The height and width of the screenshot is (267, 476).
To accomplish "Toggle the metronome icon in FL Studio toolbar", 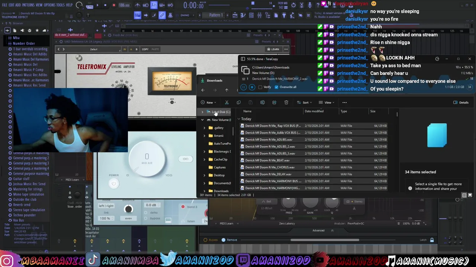I will (x=138, y=5).
